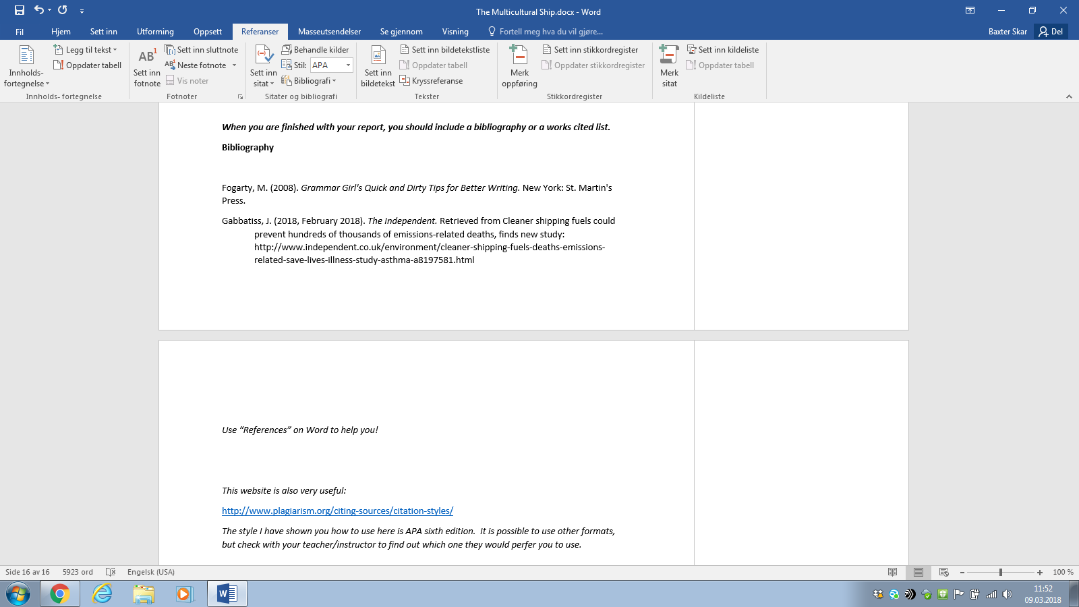Toggle print layout view
This screenshot has height=607, width=1079.
click(918, 572)
